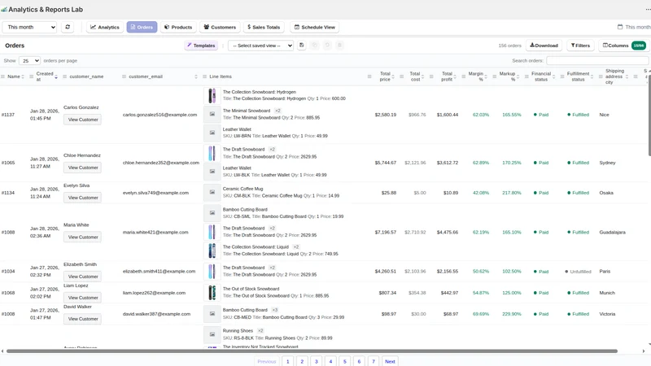Screen dimensions: 651x366
Task: Sort by Total price column arrows
Action: [393, 76]
